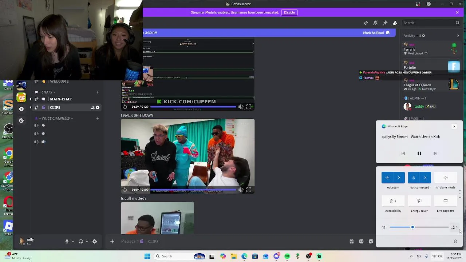
Task: Open headphone output options dropdown
Action: click(x=87, y=241)
